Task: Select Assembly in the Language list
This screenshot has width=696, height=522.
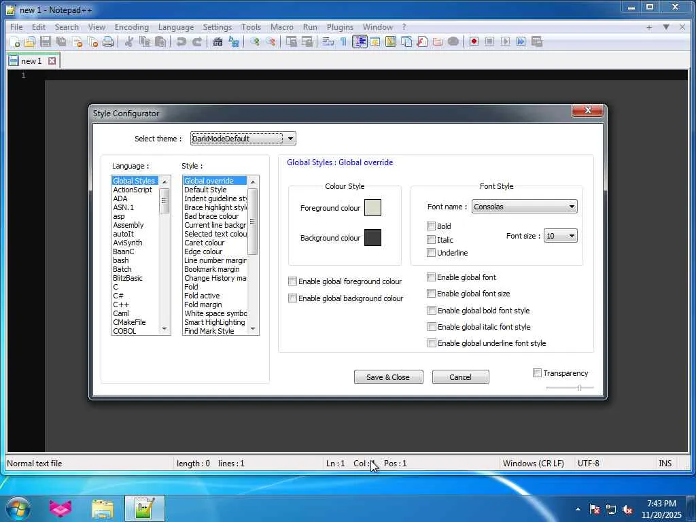Action: pyautogui.click(x=128, y=225)
